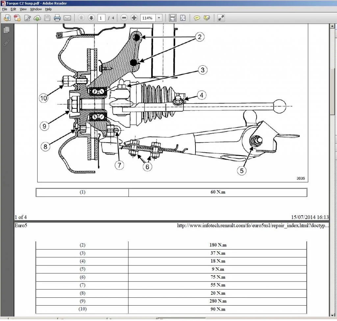
Task: Click the '15/07/2014 16:13' timestamp
Action: pos(310,217)
